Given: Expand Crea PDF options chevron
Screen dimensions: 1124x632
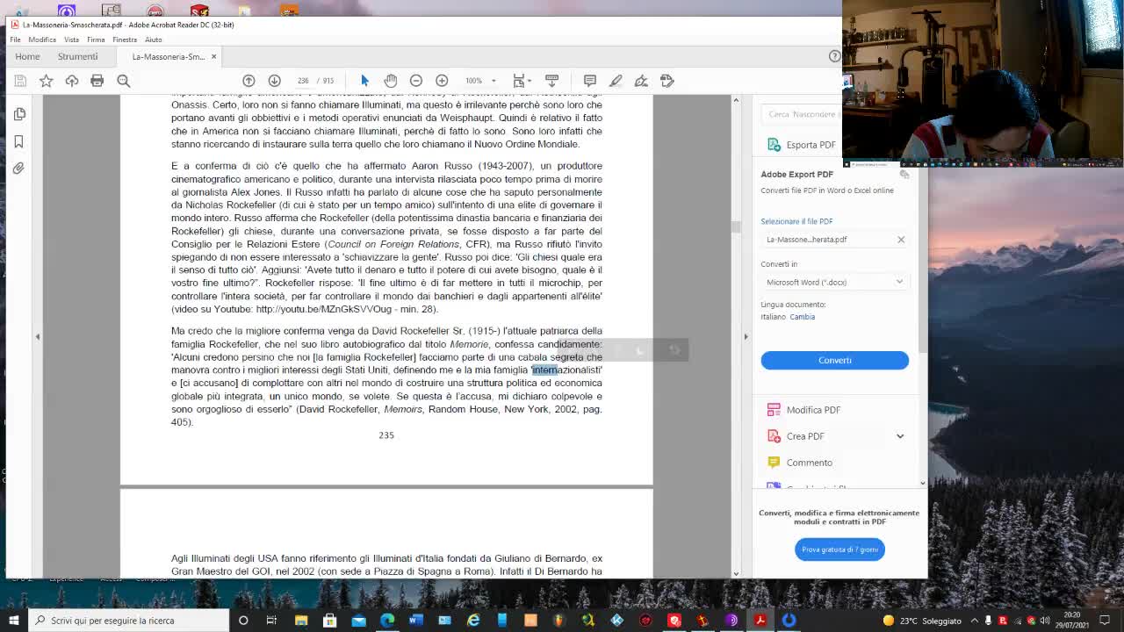Looking at the screenshot, I should pyautogui.click(x=900, y=436).
